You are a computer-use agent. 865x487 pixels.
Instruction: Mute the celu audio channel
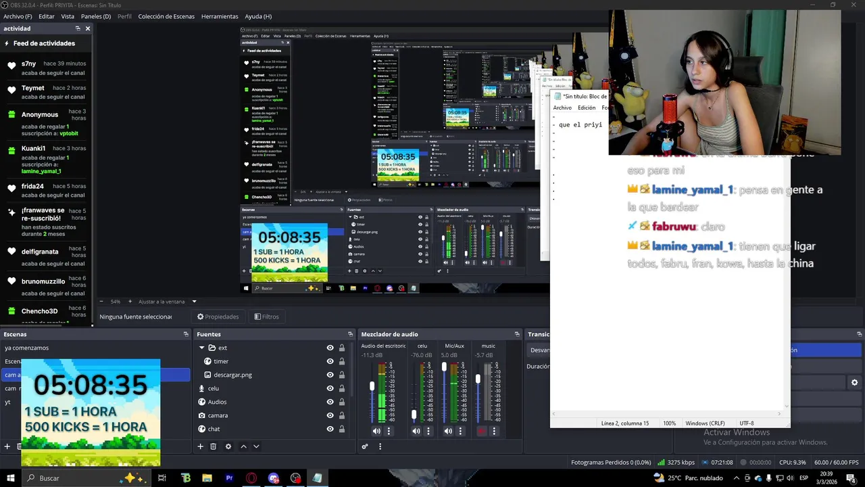[416, 431]
